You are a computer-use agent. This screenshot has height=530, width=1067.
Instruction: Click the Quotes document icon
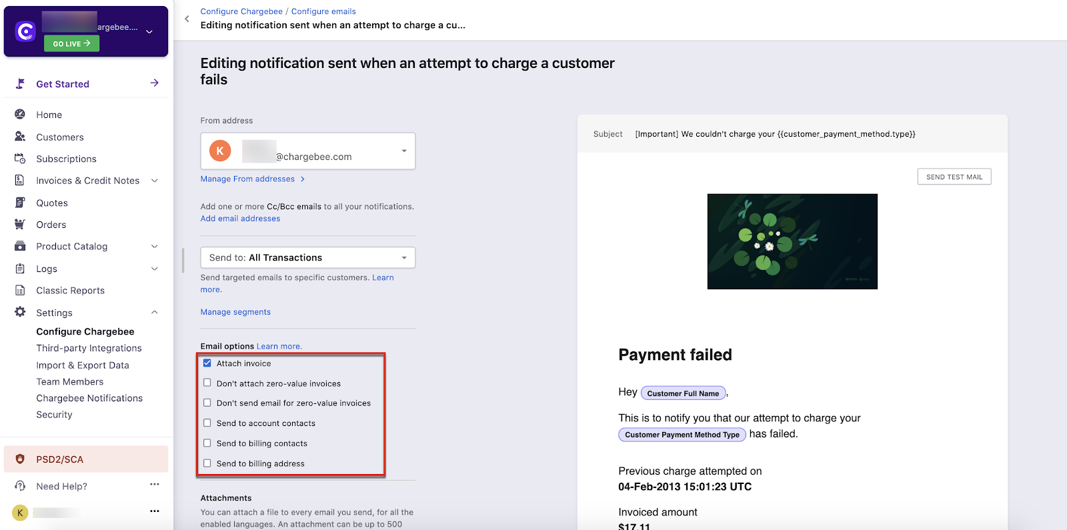20,203
